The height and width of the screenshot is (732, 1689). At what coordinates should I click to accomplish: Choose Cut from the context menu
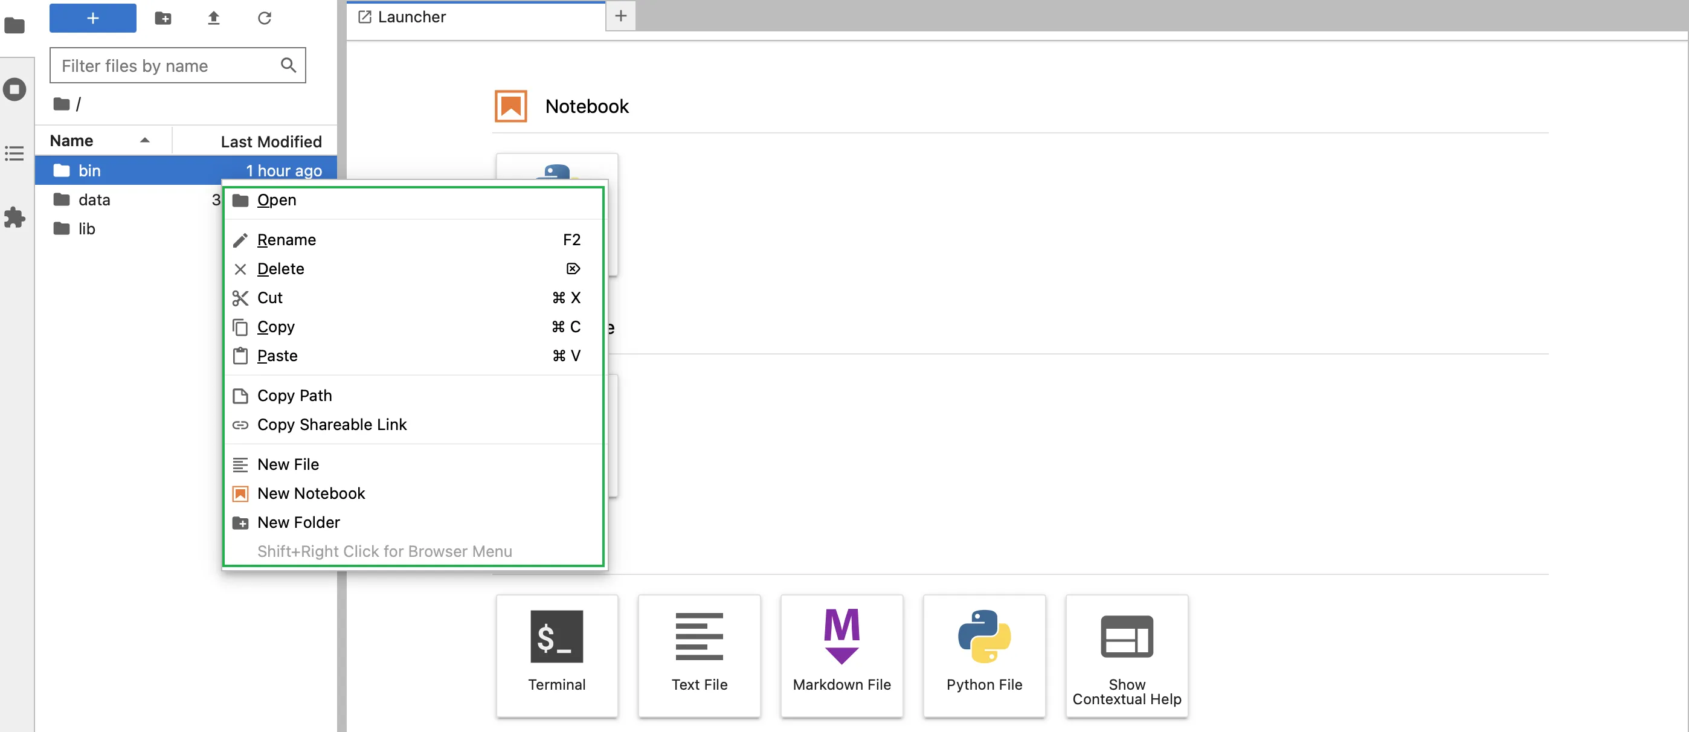click(x=413, y=298)
